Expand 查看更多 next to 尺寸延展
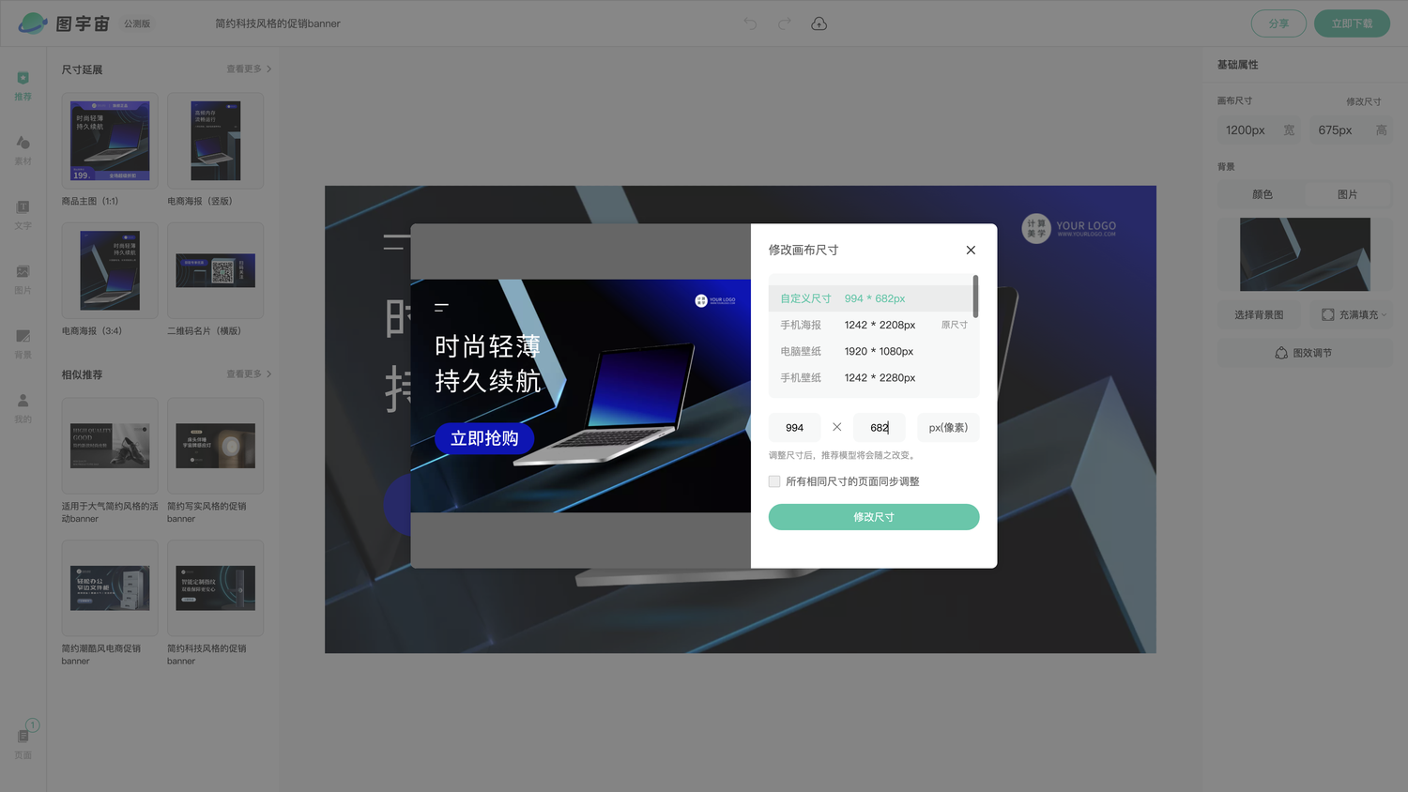This screenshot has height=792, width=1408. tap(249, 69)
